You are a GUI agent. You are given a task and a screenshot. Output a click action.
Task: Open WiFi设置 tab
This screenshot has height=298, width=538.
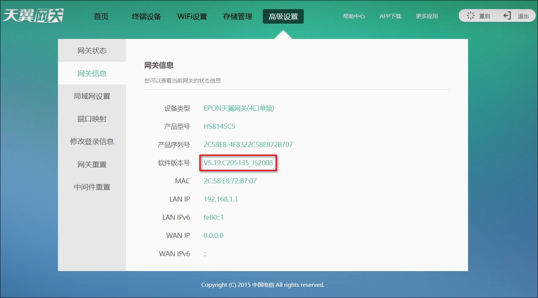coord(192,16)
